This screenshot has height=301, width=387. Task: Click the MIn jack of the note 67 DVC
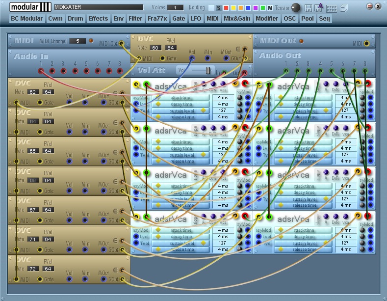85,220
